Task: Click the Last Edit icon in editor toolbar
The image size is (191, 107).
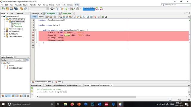Action: point(47,17)
